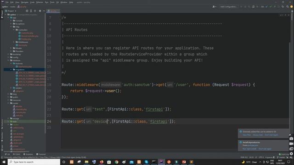The height and width of the screenshot is (165, 294).
Task: Open Project panel settings gear
Action: [x=40, y=11]
